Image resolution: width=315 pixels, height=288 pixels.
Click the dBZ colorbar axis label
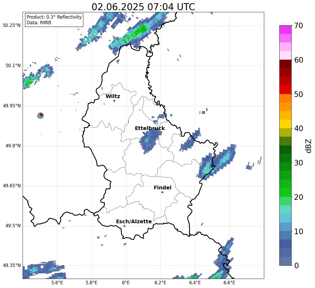308,146
